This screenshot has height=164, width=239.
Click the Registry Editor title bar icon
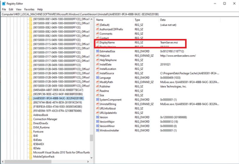[x=4, y=3]
